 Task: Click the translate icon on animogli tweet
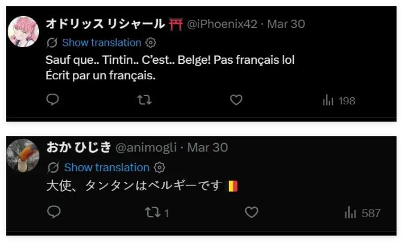pyautogui.click(x=53, y=167)
